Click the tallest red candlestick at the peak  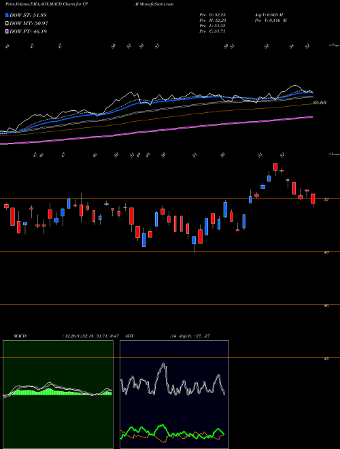point(275,167)
